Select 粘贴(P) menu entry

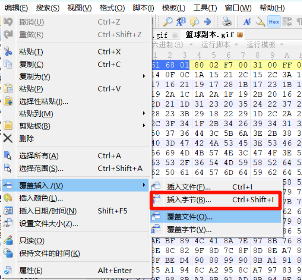tap(76, 89)
